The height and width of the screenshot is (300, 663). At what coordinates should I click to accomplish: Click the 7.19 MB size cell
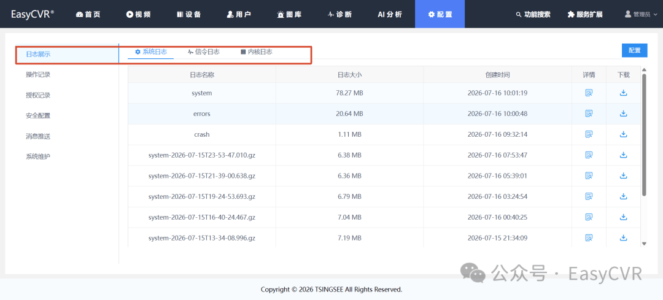[349, 238]
